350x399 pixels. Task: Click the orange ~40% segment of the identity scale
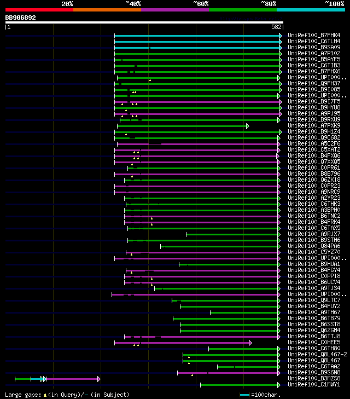pos(107,10)
